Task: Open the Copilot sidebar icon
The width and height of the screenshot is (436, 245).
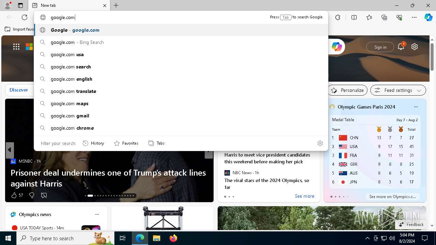Action: pyautogui.click(x=428, y=17)
